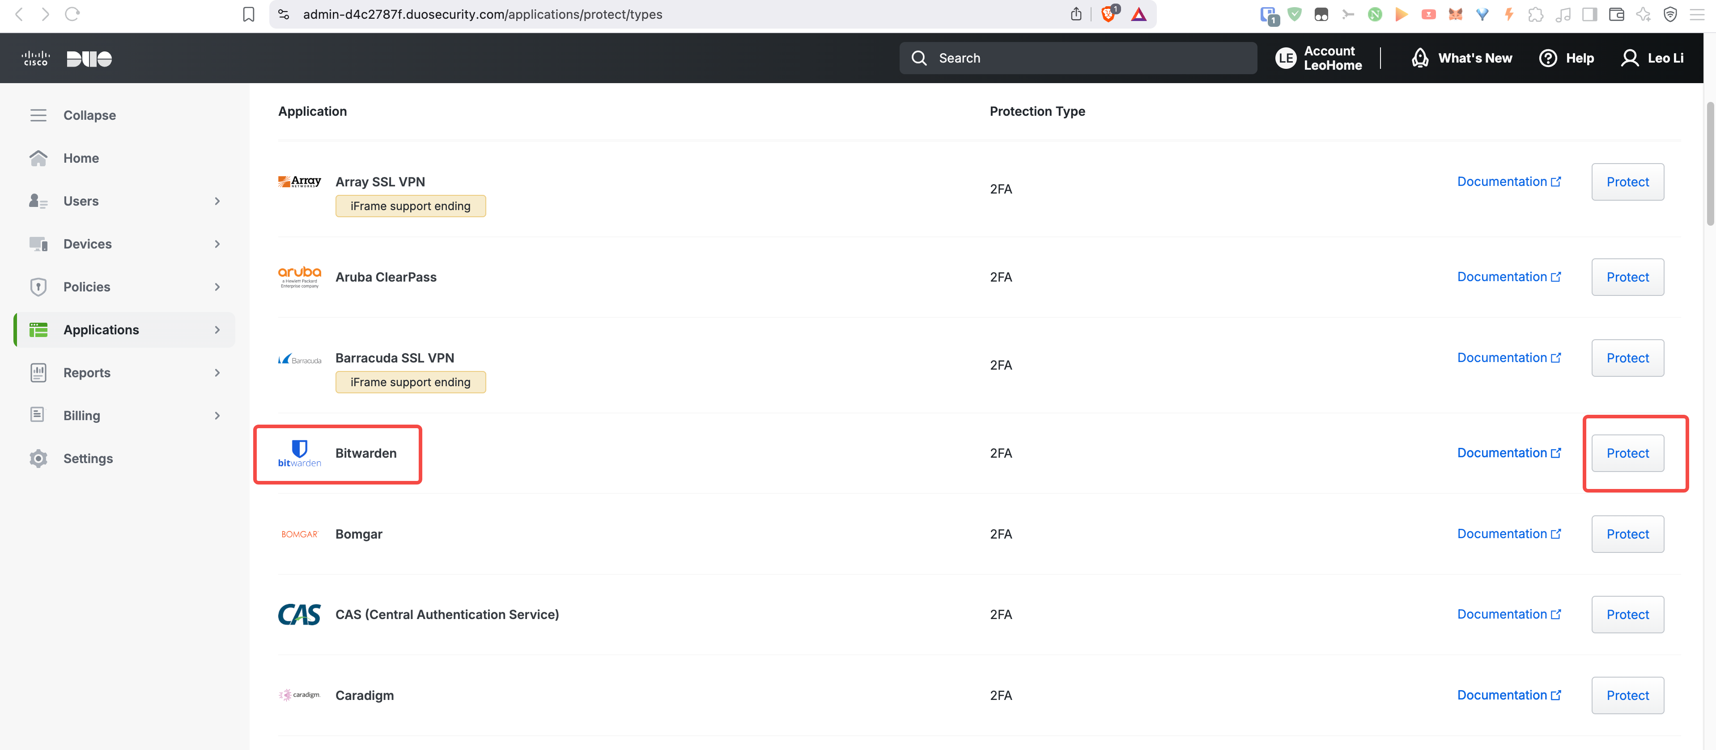Image resolution: width=1716 pixels, height=750 pixels.
Task: Open site settings icon in address bar
Action: tap(284, 14)
